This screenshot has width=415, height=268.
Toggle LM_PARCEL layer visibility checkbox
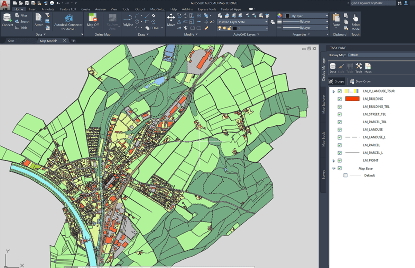340,145
